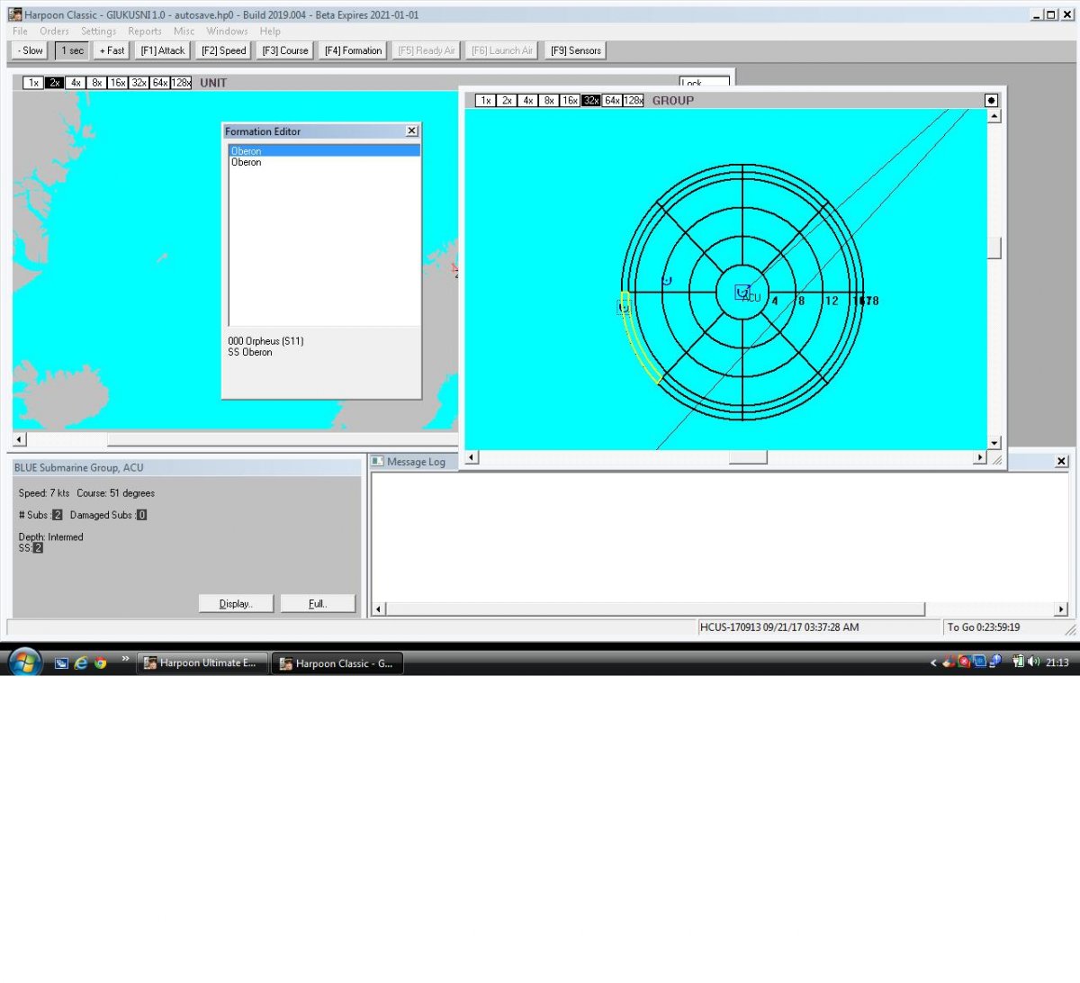The width and height of the screenshot is (1080, 983).
Task: Select the submarine icon on the yellow sector
Action: (x=624, y=308)
